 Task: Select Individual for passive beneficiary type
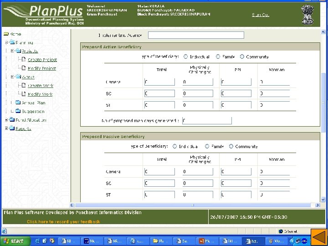174,146
